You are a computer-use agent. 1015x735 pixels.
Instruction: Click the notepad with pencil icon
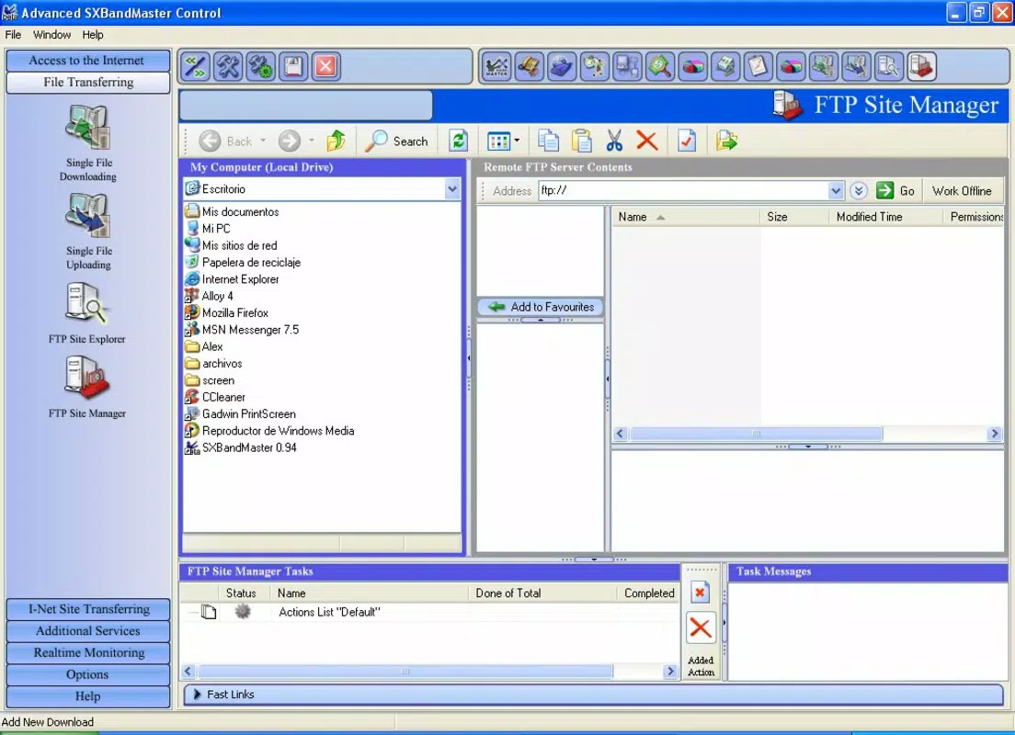pyautogui.click(x=758, y=66)
